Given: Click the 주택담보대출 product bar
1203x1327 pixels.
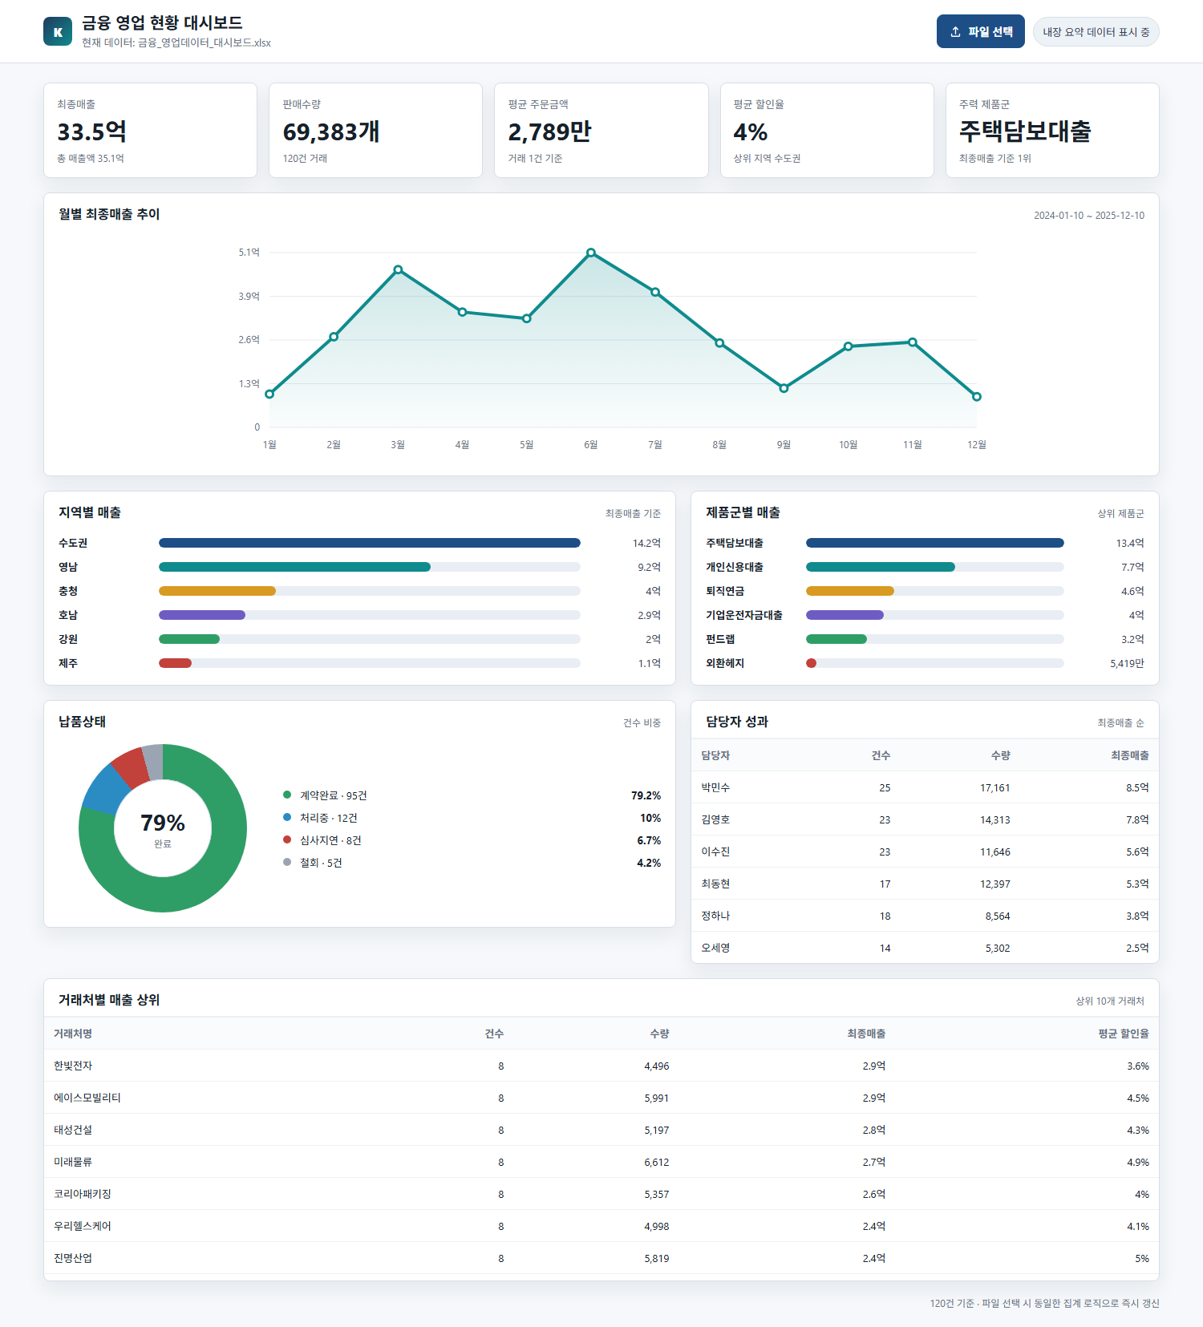Looking at the screenshot, I should tap(935, 543).
